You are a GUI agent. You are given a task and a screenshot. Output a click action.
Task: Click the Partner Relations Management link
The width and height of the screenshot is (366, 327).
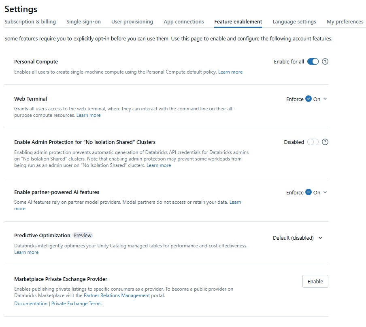[x=116, y=295]
